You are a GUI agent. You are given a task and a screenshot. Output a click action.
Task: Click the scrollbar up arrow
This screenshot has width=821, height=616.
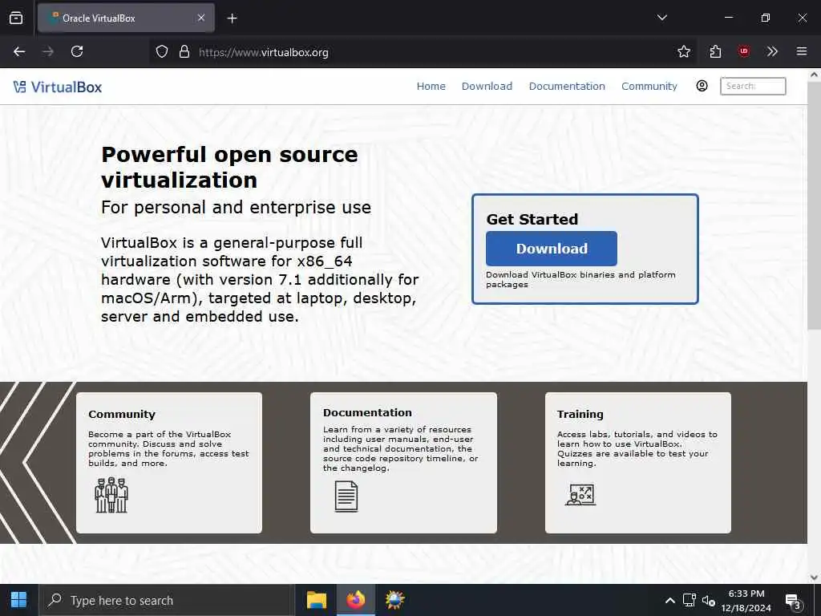point(814,75)
